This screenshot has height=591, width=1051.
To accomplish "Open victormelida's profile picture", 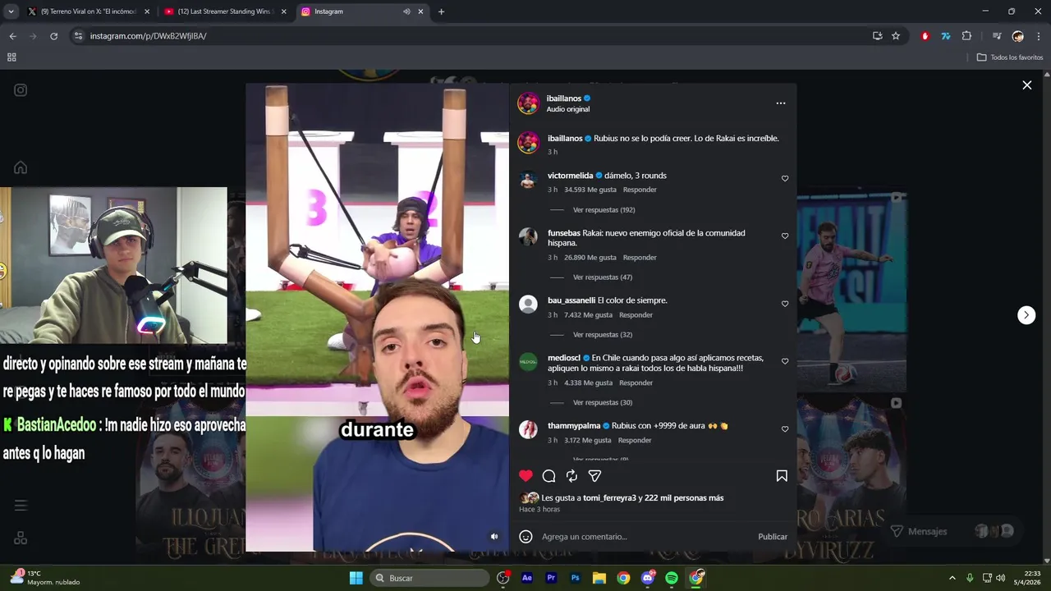I will (x=529, y=181).
